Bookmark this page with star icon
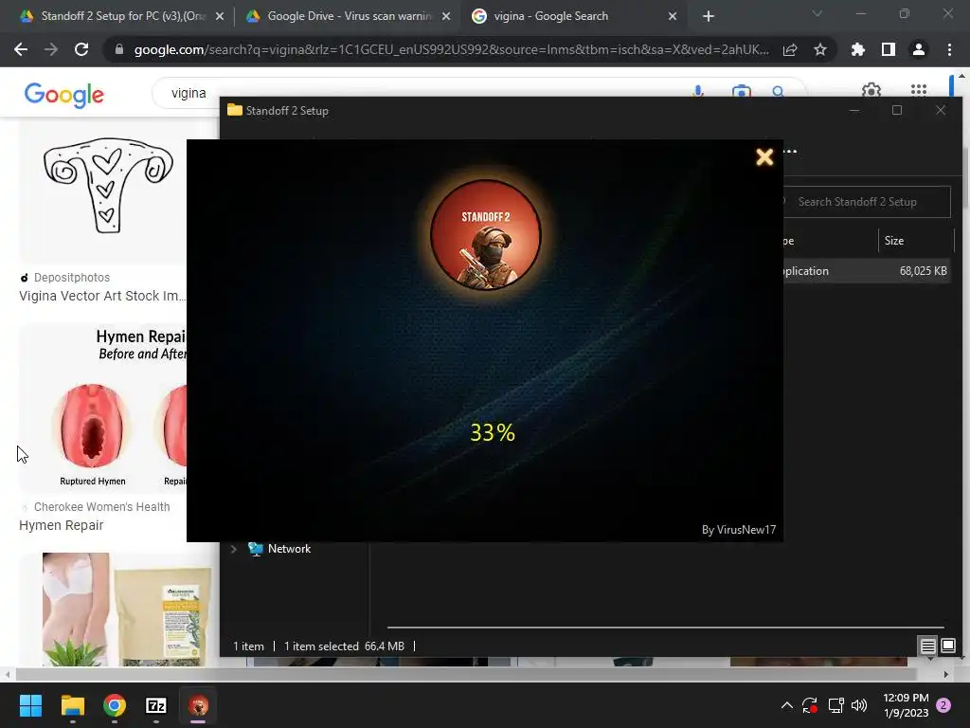This screenshot has width=970, height=728. point(820,49)
